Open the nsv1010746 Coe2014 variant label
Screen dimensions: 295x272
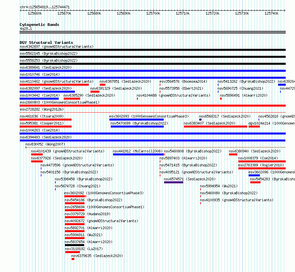[x=40, y=74]
